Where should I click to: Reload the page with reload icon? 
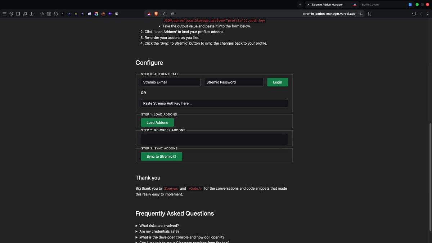[x=414, y=14]
